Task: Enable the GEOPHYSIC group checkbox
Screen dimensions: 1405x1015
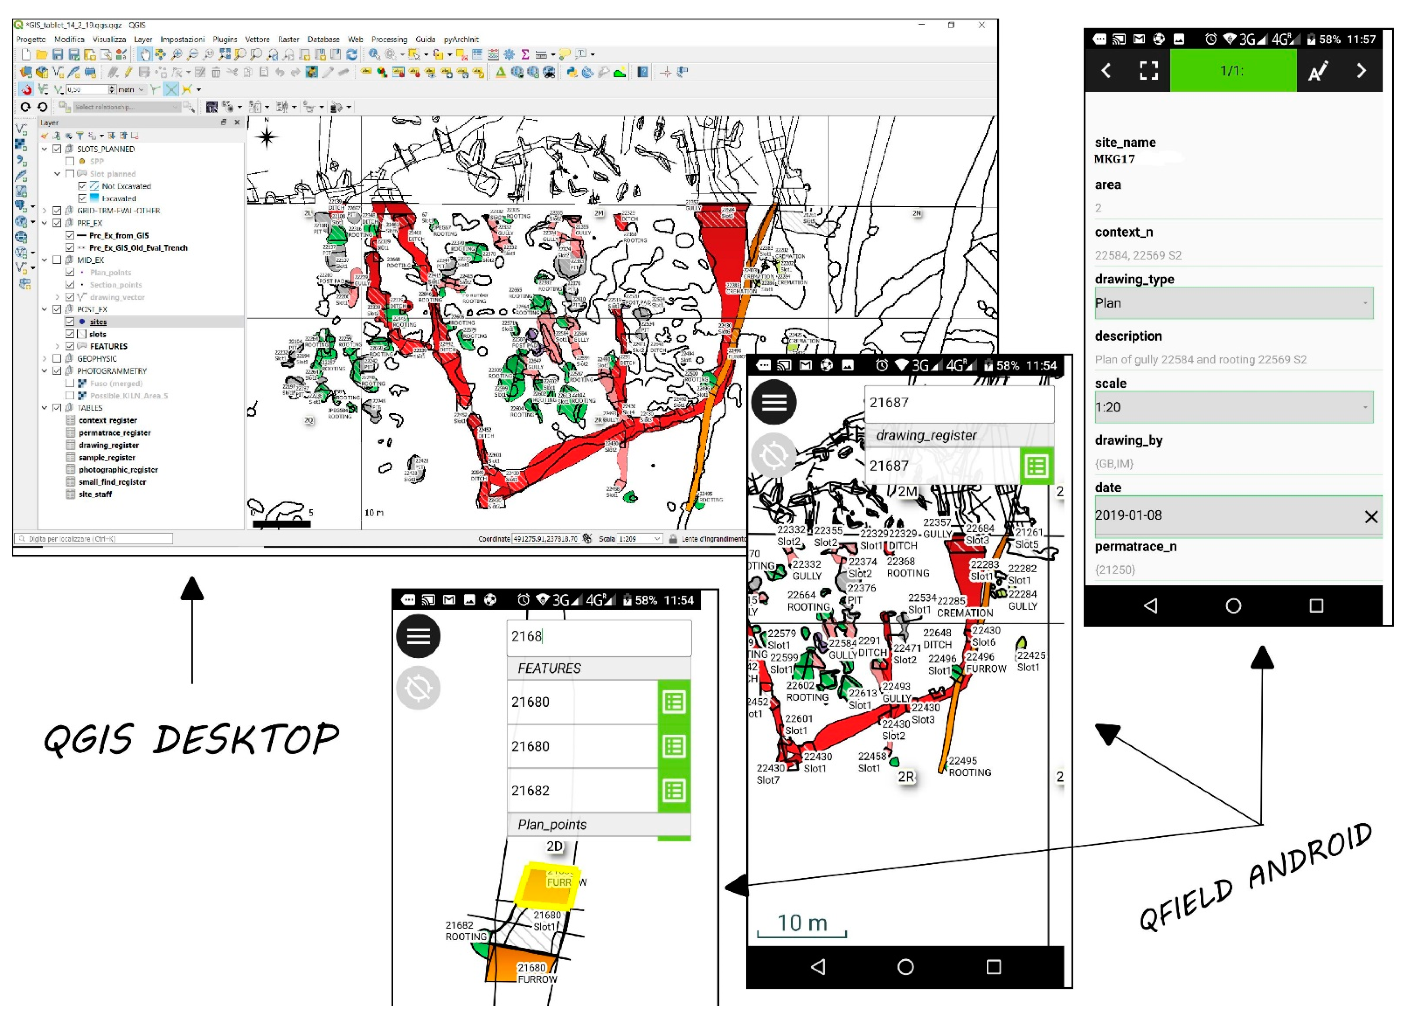Action: tap(57, 359)
